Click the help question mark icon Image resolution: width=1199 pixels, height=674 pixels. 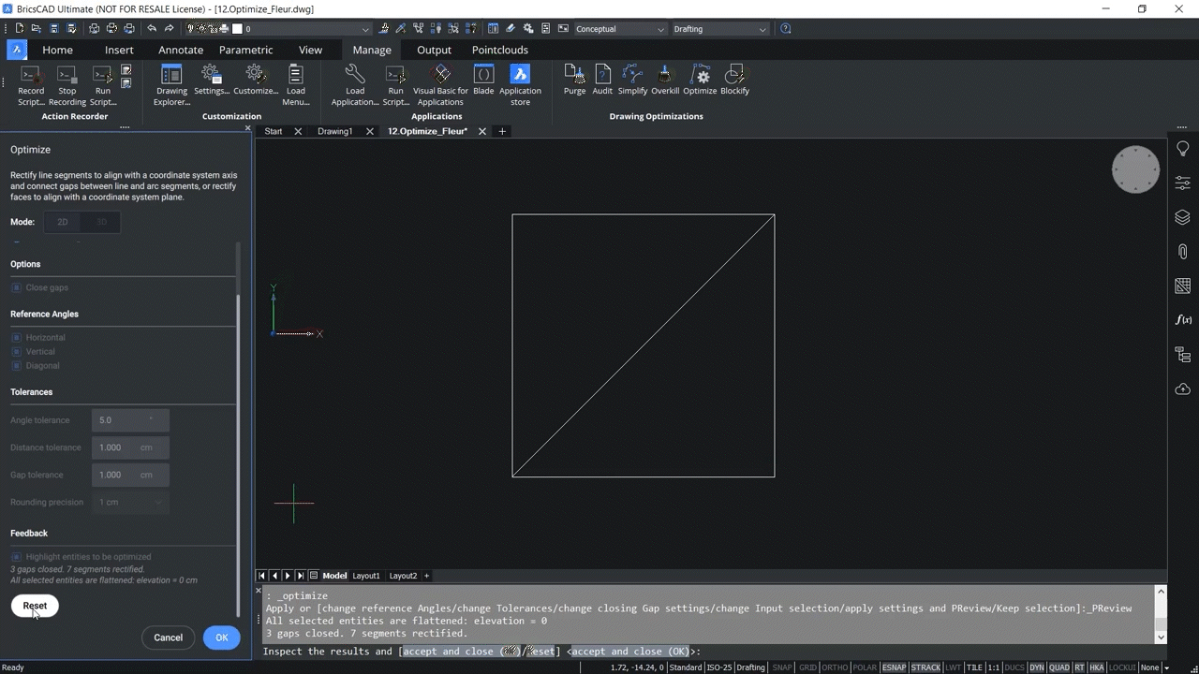785,29
